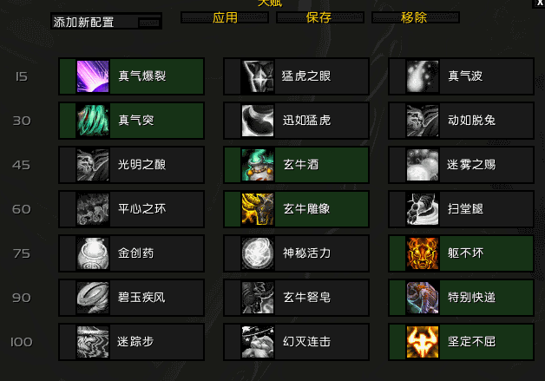Enable the 迅如猛虎 talent row
Screen dimensions: 545x381
tap(296, 121)
